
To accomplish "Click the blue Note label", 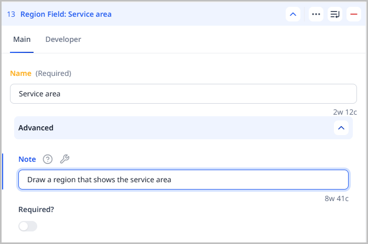I will tap(27, 159).
